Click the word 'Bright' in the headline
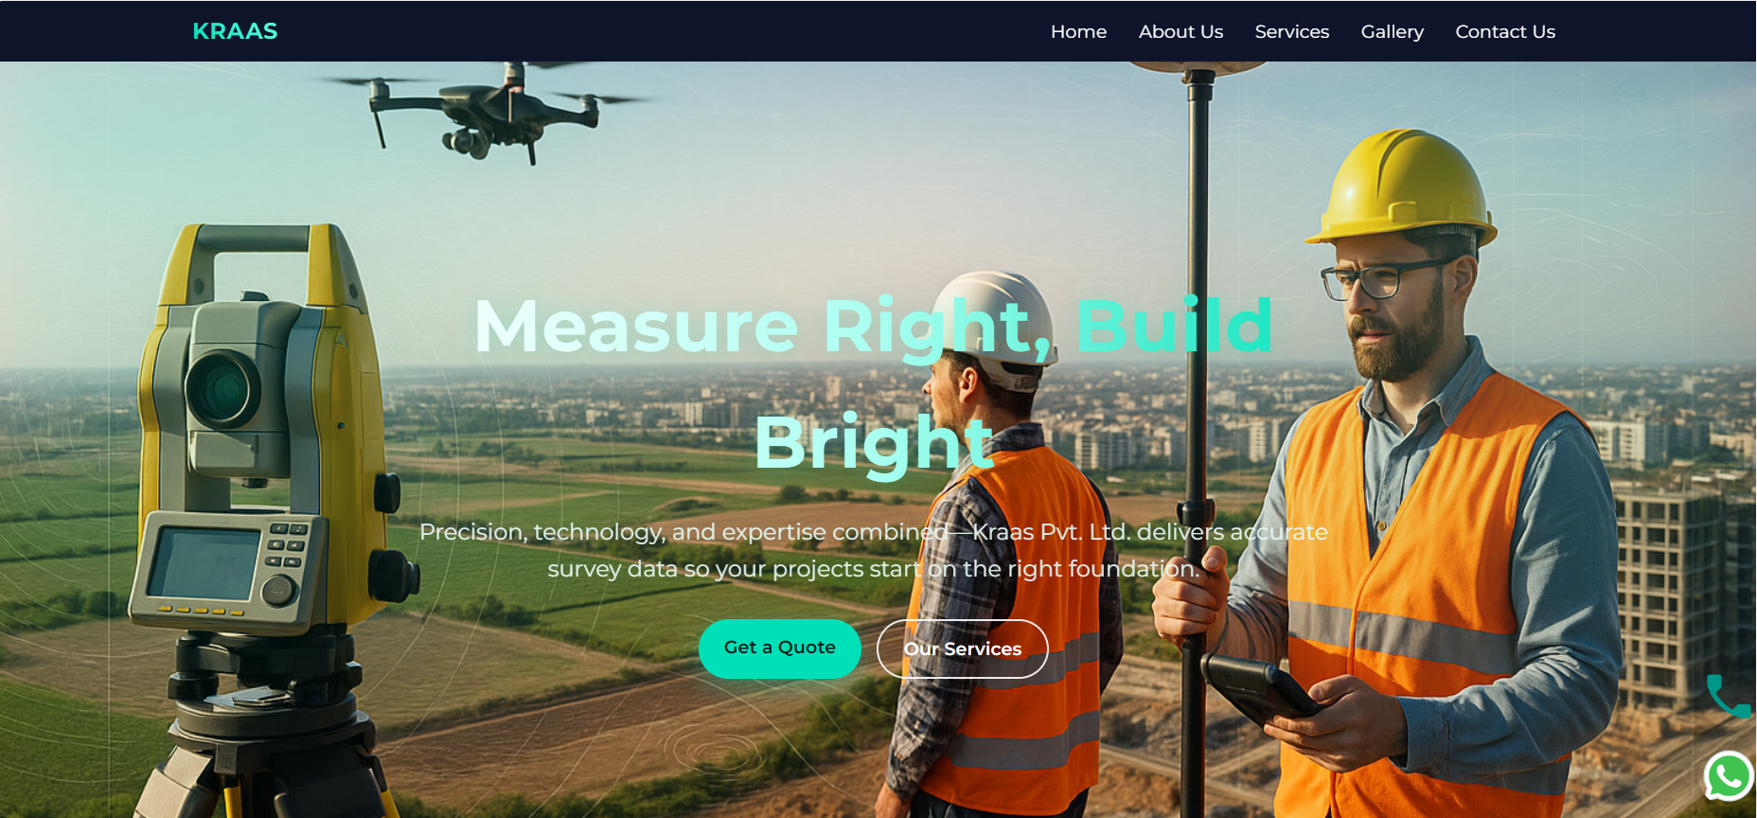The height and width of the screenshot is (818, 1757). point(873,442)
